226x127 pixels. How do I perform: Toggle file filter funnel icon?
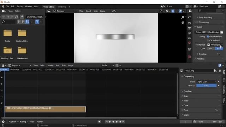pos(37,22)
